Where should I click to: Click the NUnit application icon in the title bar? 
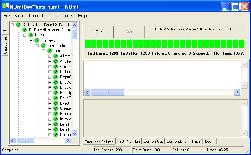coord(5,6)
